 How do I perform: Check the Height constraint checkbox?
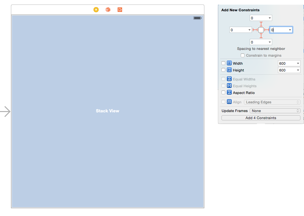223,70
